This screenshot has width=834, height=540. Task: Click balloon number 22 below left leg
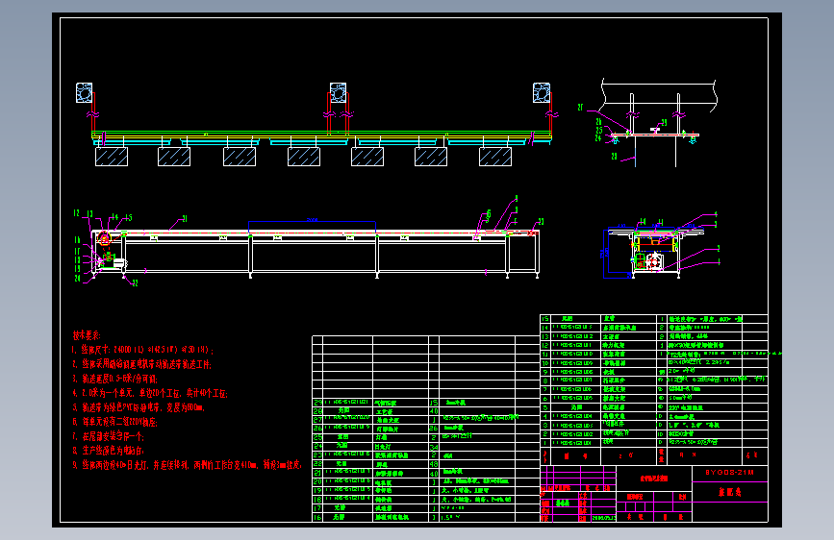135,283
